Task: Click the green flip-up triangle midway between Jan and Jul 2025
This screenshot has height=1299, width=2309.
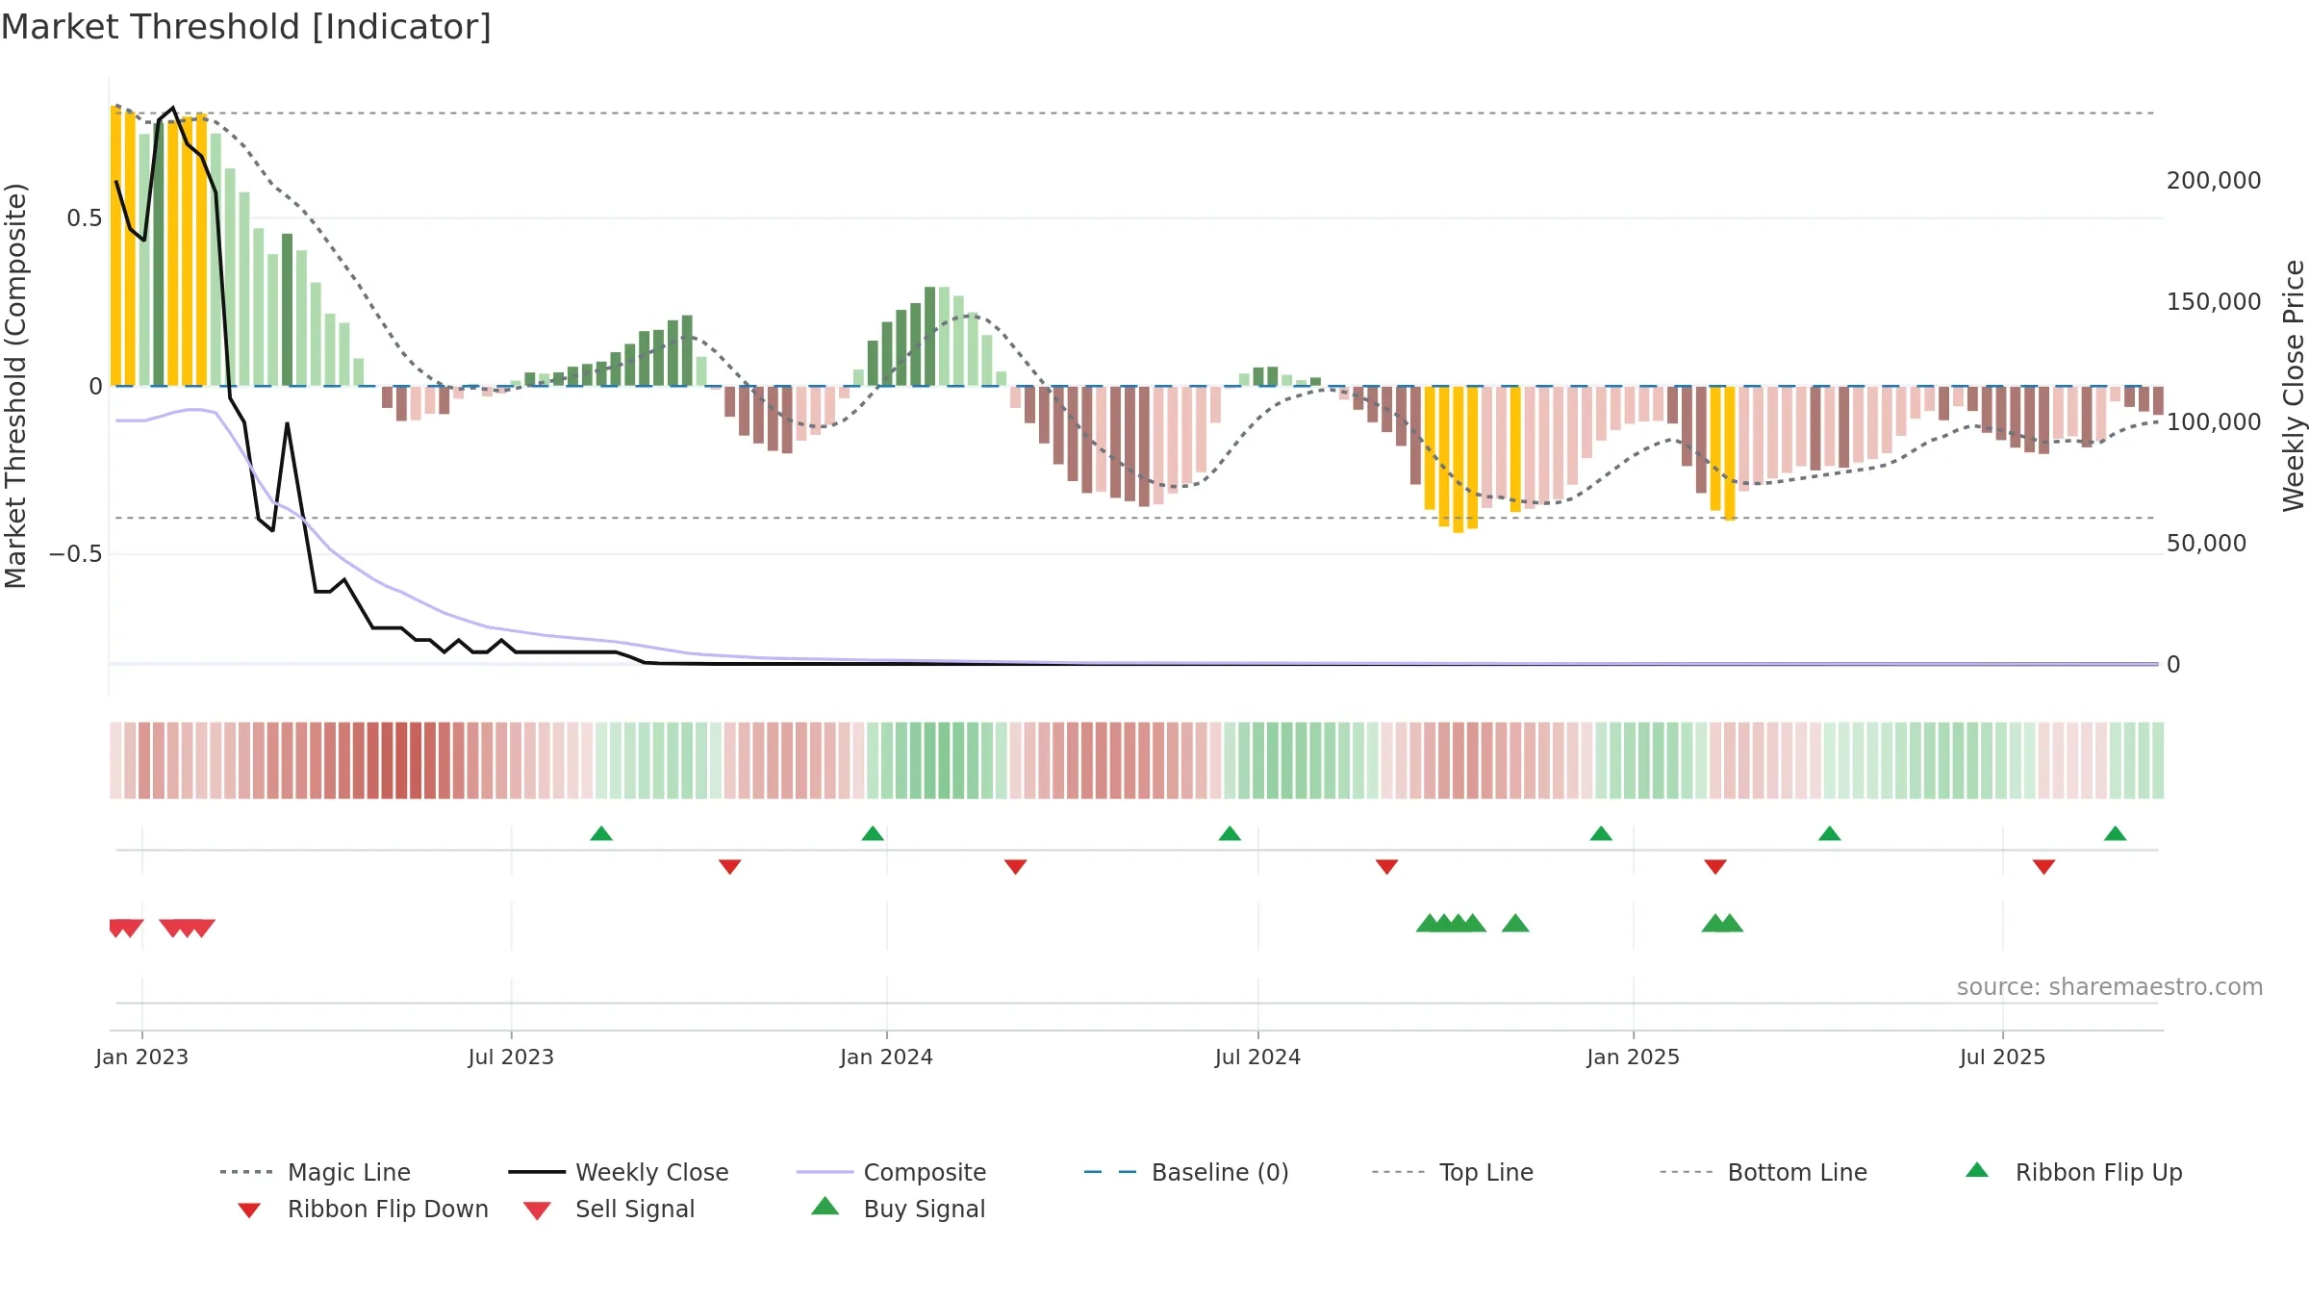Action: (x=1830, y=833)
